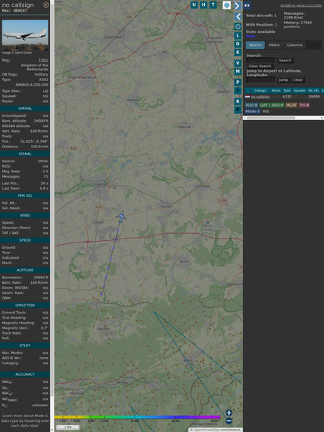Click the Clear Search button
Viewport: 324px width, 432px height.
260,66
